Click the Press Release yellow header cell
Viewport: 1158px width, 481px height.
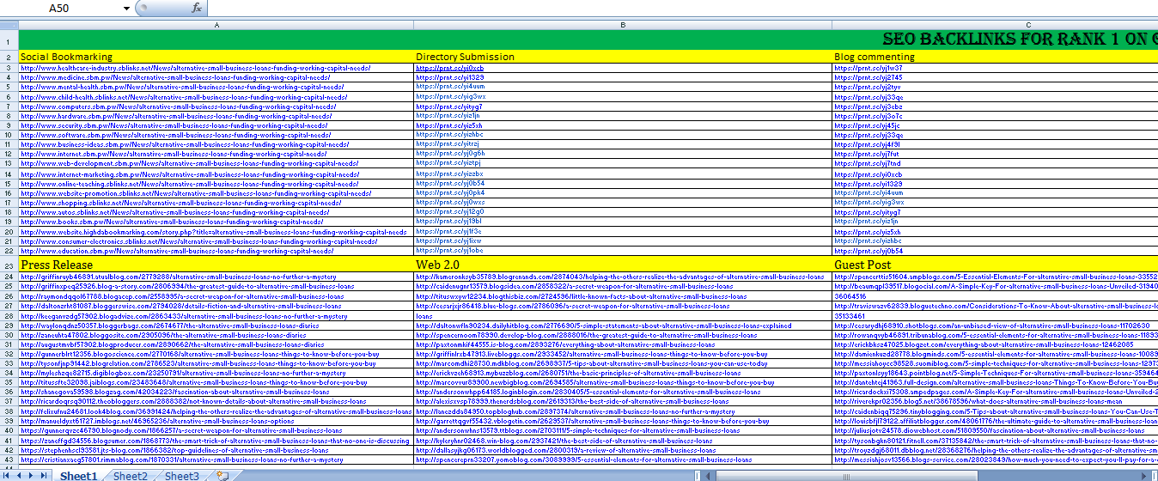pos(215,265)
